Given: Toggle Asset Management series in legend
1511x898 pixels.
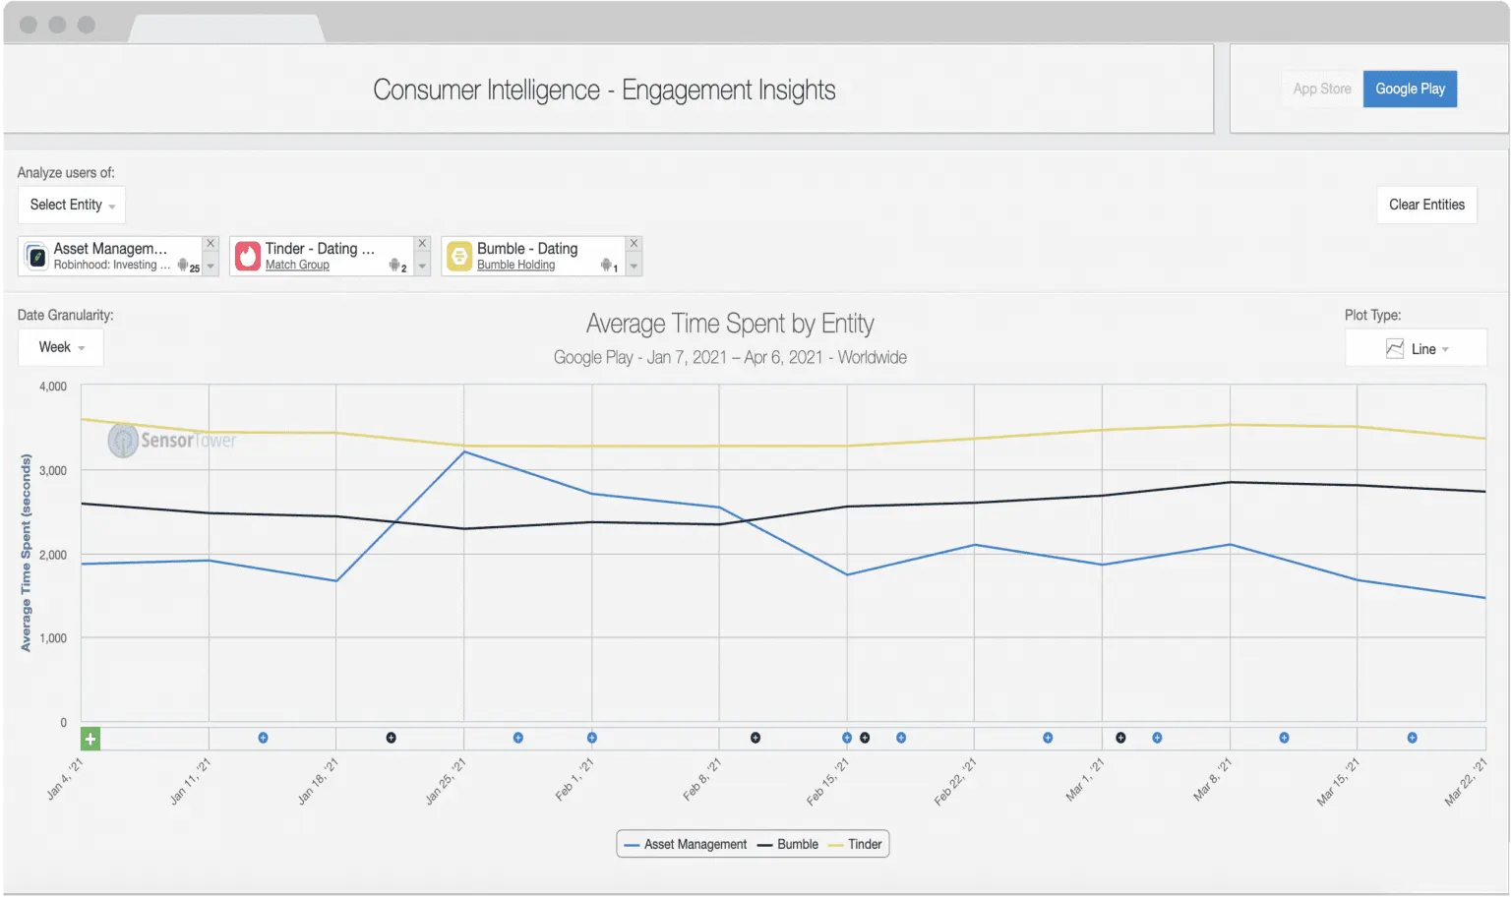Looking at the screenshot, I should coord(686,844).
